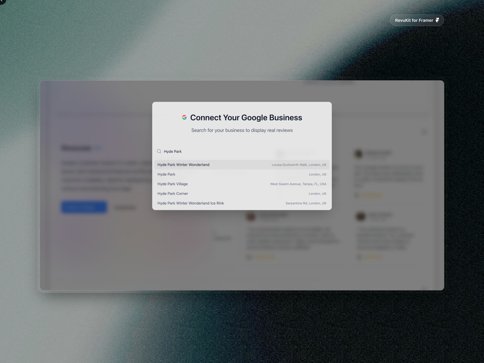Click the search field containing "Hyde Park"
Screen dimensions: 484x363
212,151
